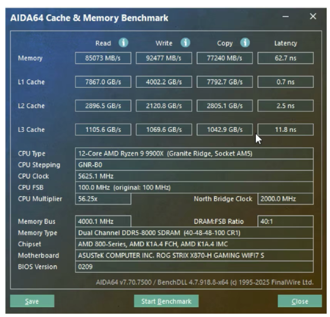Viewport: 330px width, 317px height.
Task: Close the window with the X icon
Action: (313, 17)
